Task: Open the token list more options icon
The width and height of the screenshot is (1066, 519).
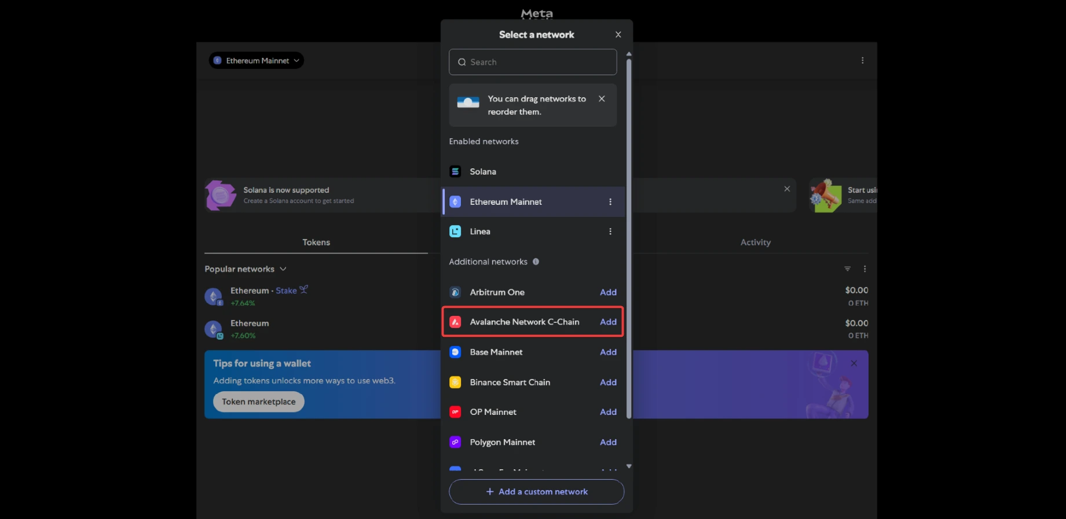Action: (864, 269)
